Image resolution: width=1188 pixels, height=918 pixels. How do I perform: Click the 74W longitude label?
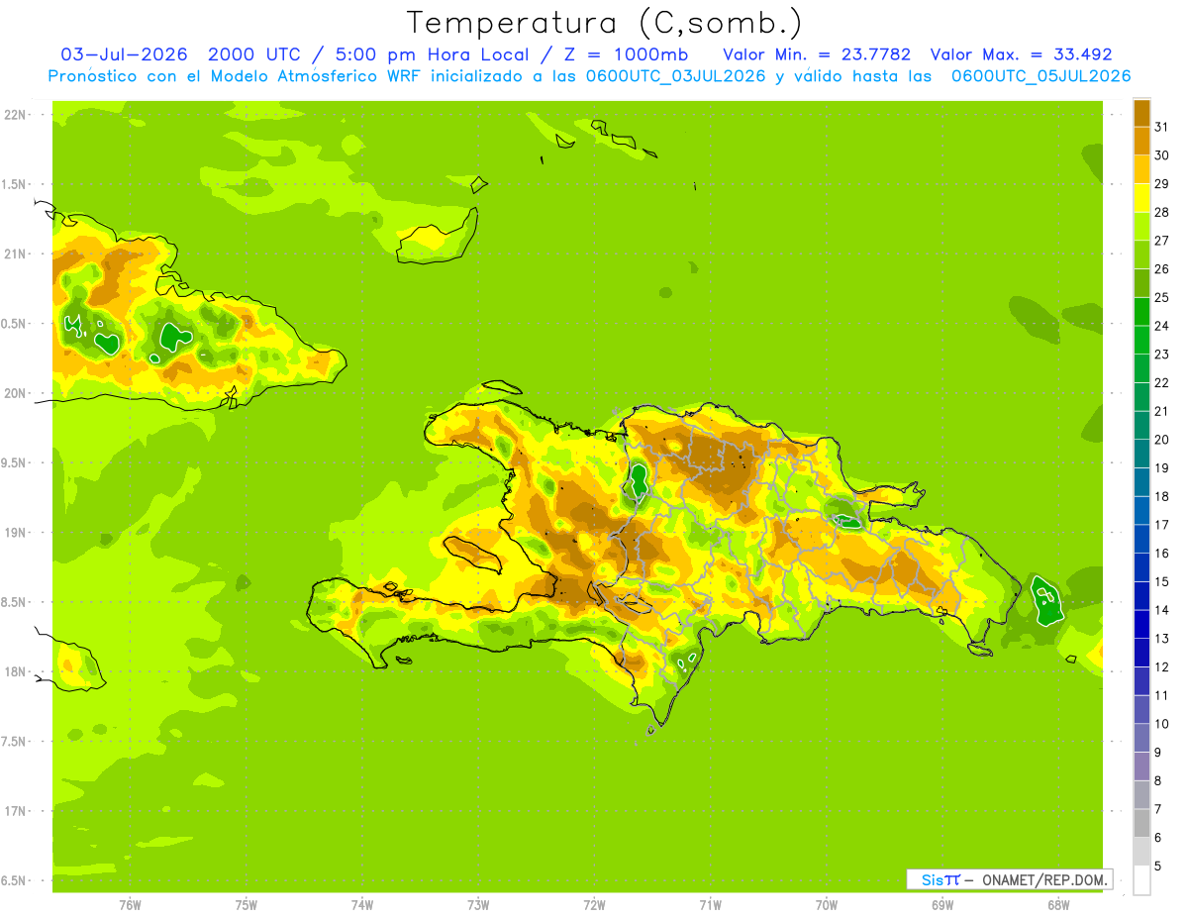coord(362,904)
